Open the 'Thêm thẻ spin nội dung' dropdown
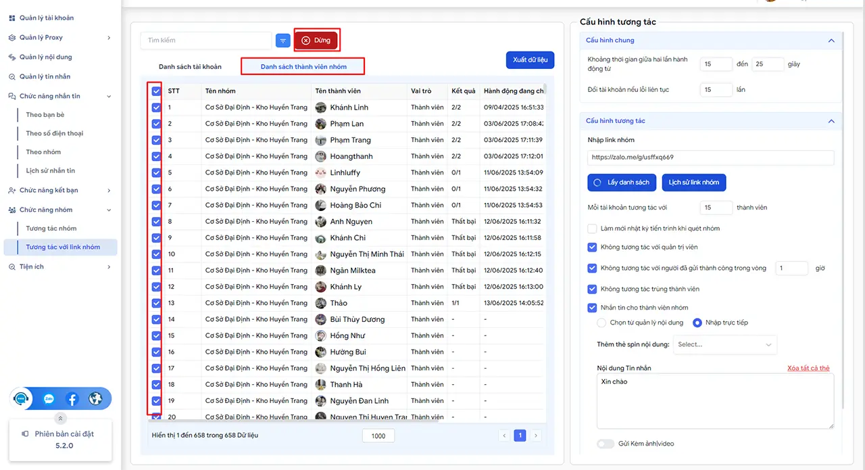 click(724, 344)
